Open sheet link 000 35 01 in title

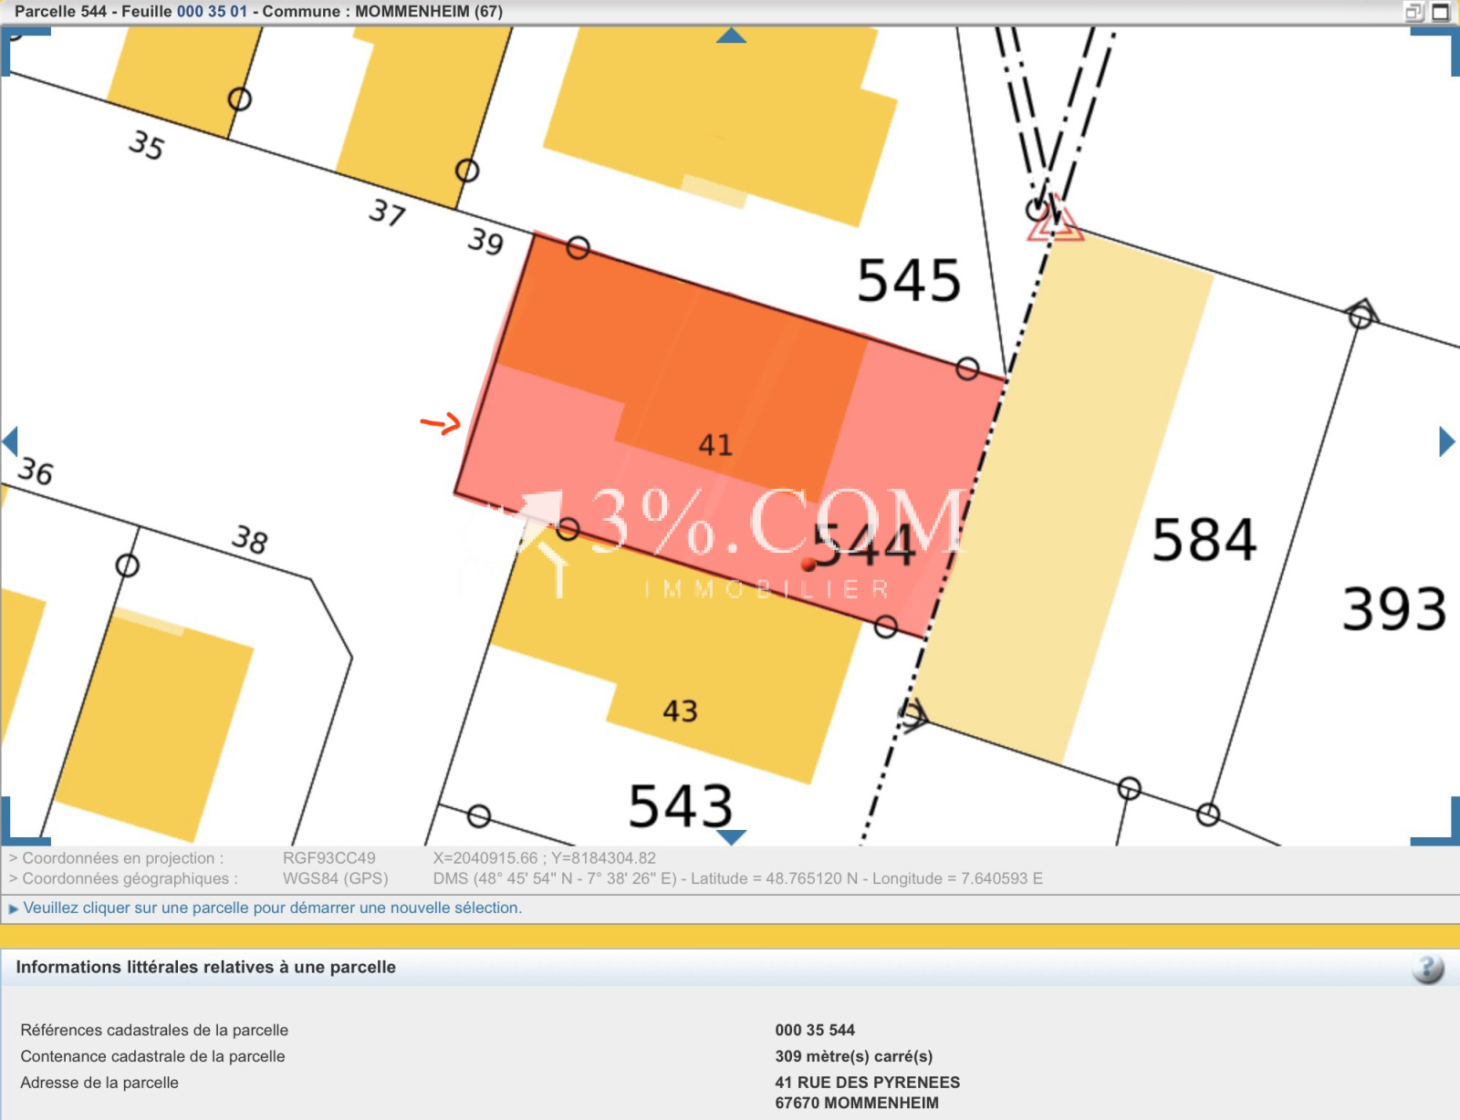click(x=212, y=12)
